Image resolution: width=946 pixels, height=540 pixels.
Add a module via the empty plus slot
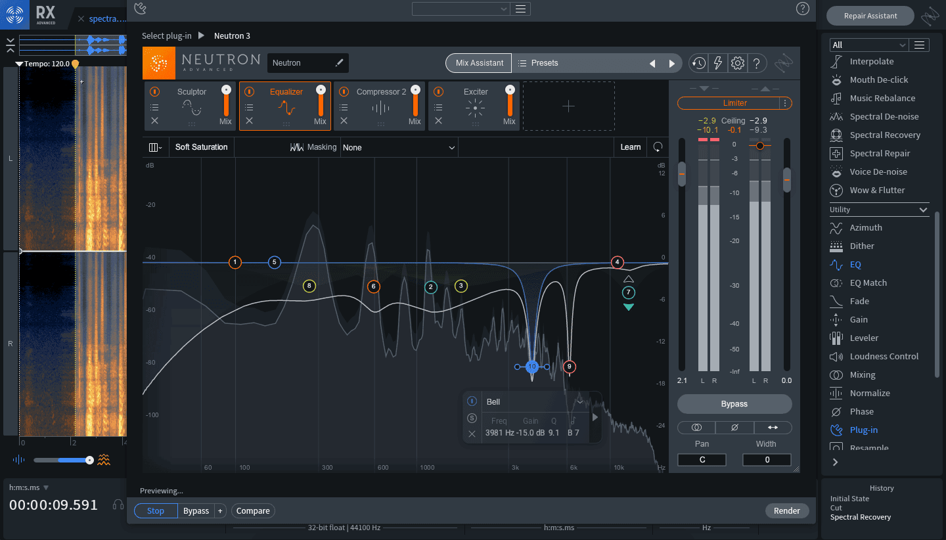(x=569, y=106)
